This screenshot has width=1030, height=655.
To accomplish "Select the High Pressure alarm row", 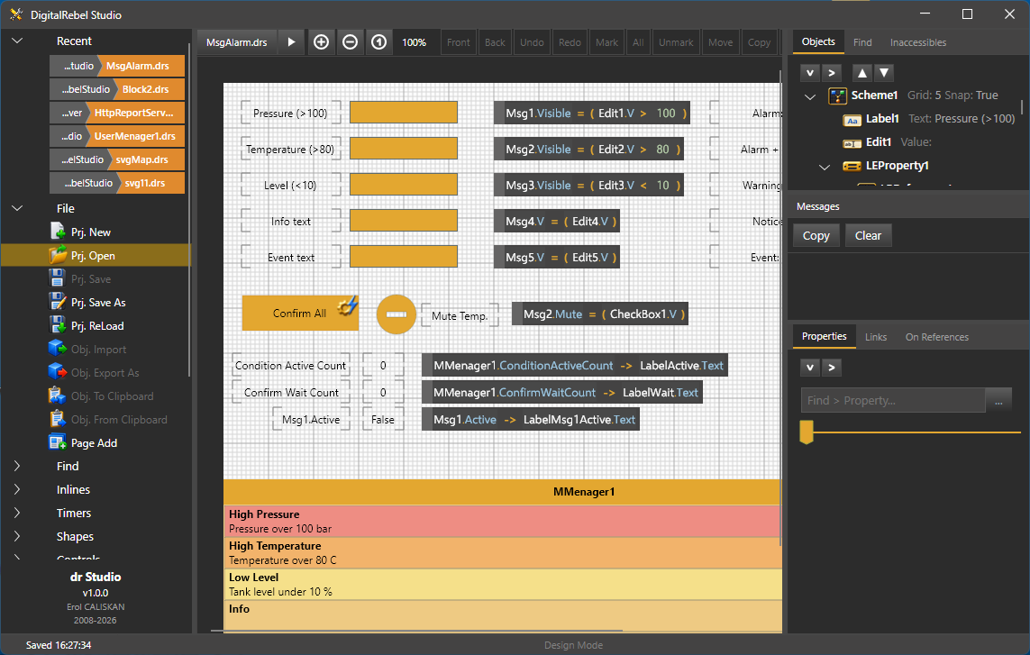I will [503, 521].
